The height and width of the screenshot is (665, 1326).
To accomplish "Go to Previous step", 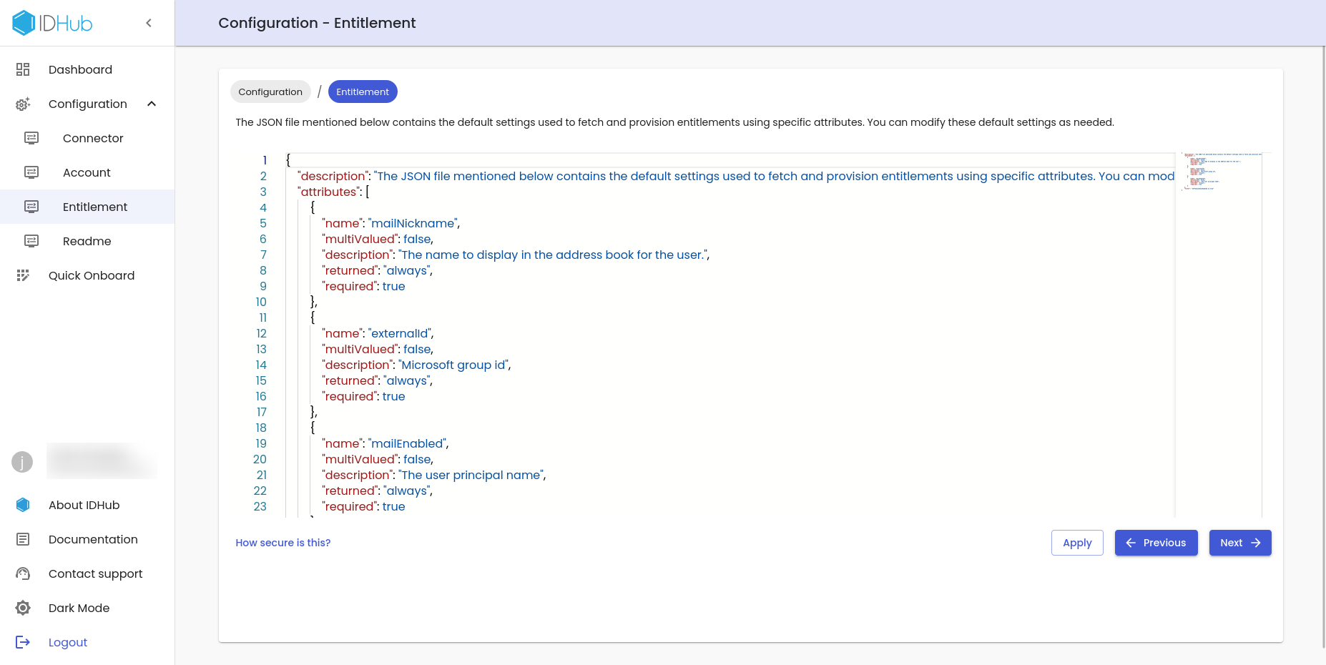I will (x=1156, y=543).
